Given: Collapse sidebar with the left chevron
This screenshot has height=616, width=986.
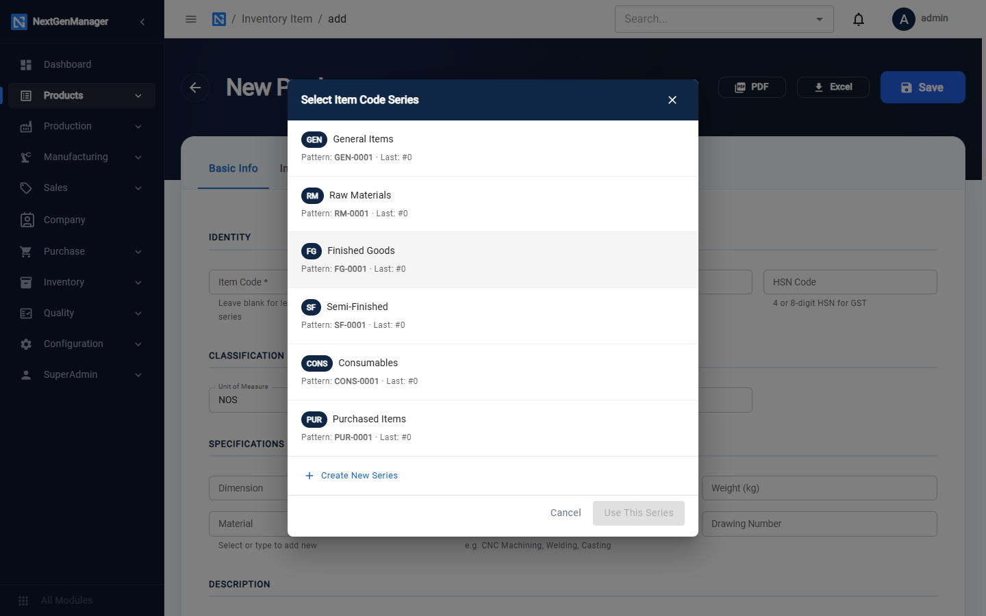Looking at the screenshot, I should pos(142,22).
